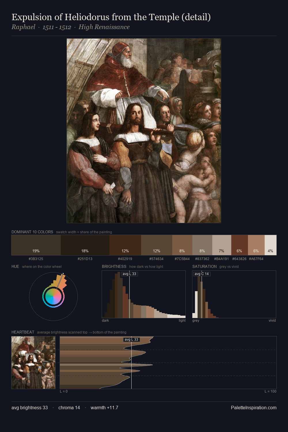
Task: Click the avg L 33 label in Brightness
Action: [129, 274]
